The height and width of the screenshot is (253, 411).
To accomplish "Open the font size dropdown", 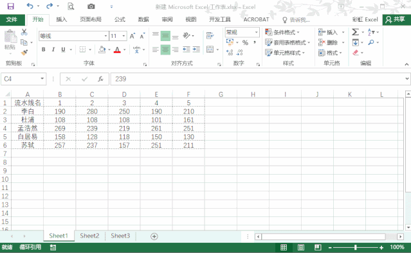I will (123, 36).
